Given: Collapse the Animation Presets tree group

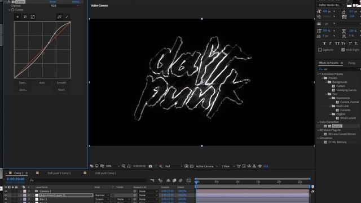Looking at the screenshot, I should pos(318,74).
